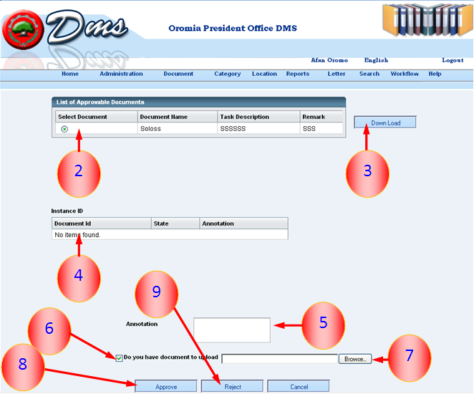Click the 'SSS' remark cell
This screenshot has height=394, width=474.
click(x=321, y=128)
